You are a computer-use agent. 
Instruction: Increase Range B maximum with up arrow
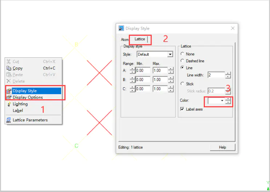pyautogui.click(x=171, y=78)
